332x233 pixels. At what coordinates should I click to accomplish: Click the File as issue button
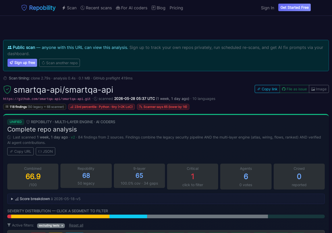point(294,89)
